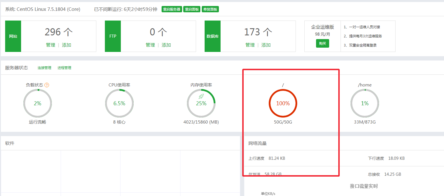The width and height of the screenshot is (444, 196).
Task: Click the 8 核心 label
Action: 119,122
